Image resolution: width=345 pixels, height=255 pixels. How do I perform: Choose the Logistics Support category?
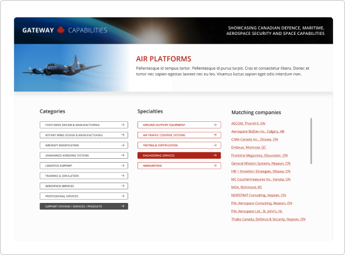(x=84, y=165)
